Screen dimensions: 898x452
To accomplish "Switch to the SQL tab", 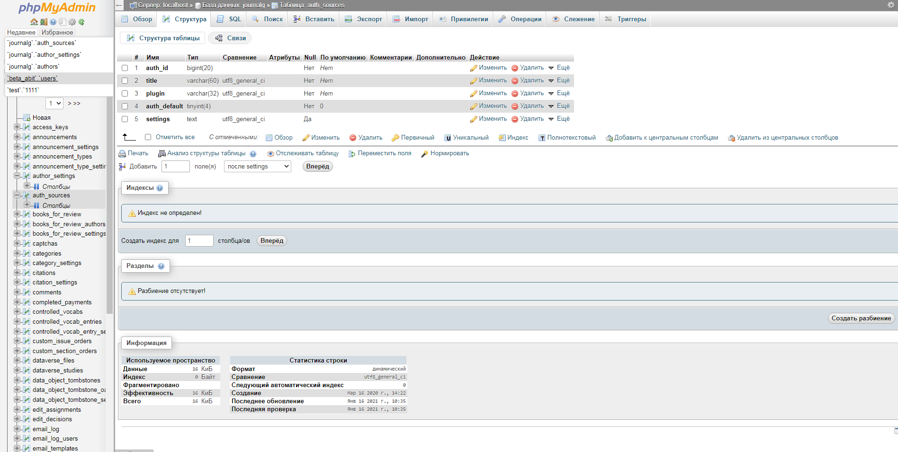I will (229, 19).
